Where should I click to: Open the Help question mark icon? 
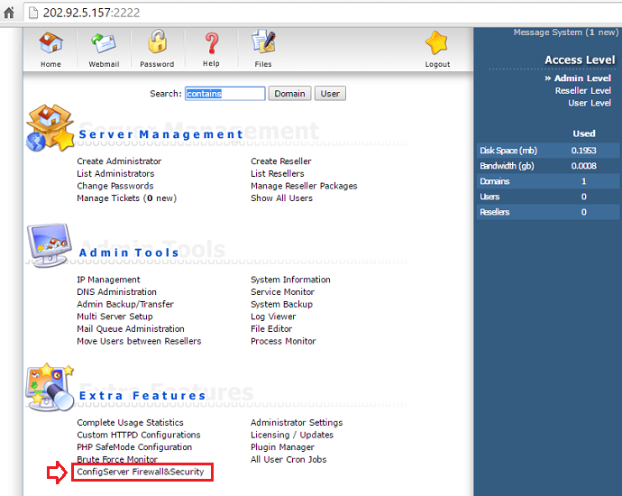[212, 43]
